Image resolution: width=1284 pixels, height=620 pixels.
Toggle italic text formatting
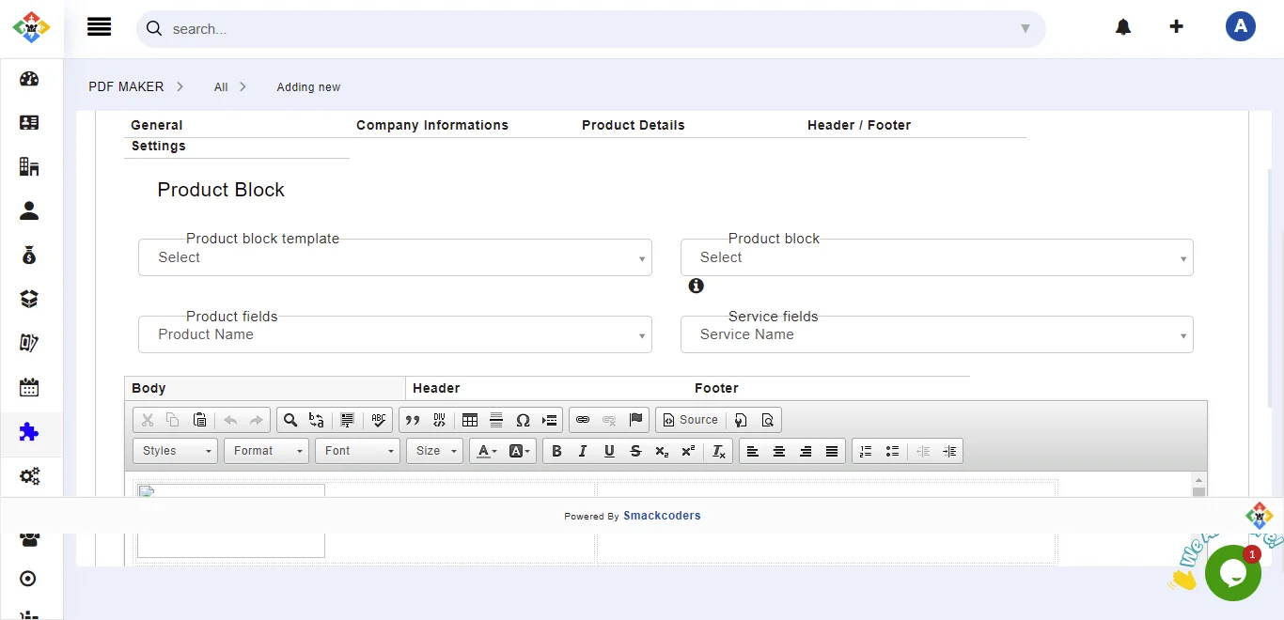(583, 451)
